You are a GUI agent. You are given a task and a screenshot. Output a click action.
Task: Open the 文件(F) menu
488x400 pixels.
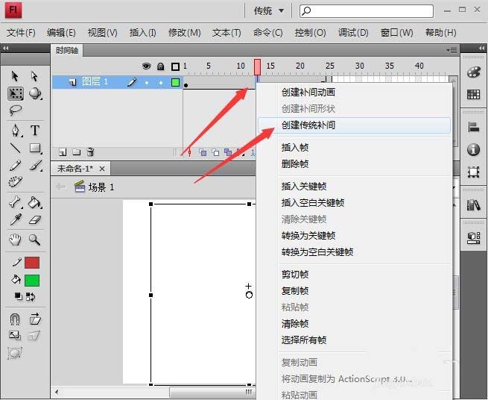pyautogui.click(x=21, y=32)
